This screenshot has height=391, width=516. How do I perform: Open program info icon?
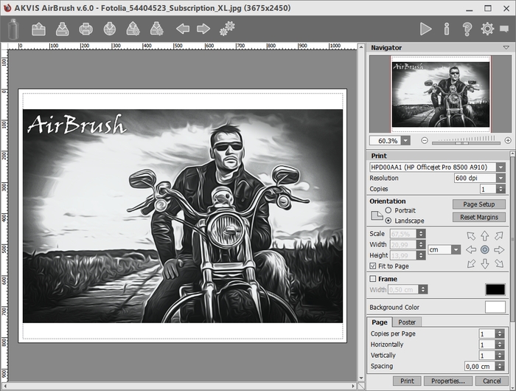(x=447, y=29)
